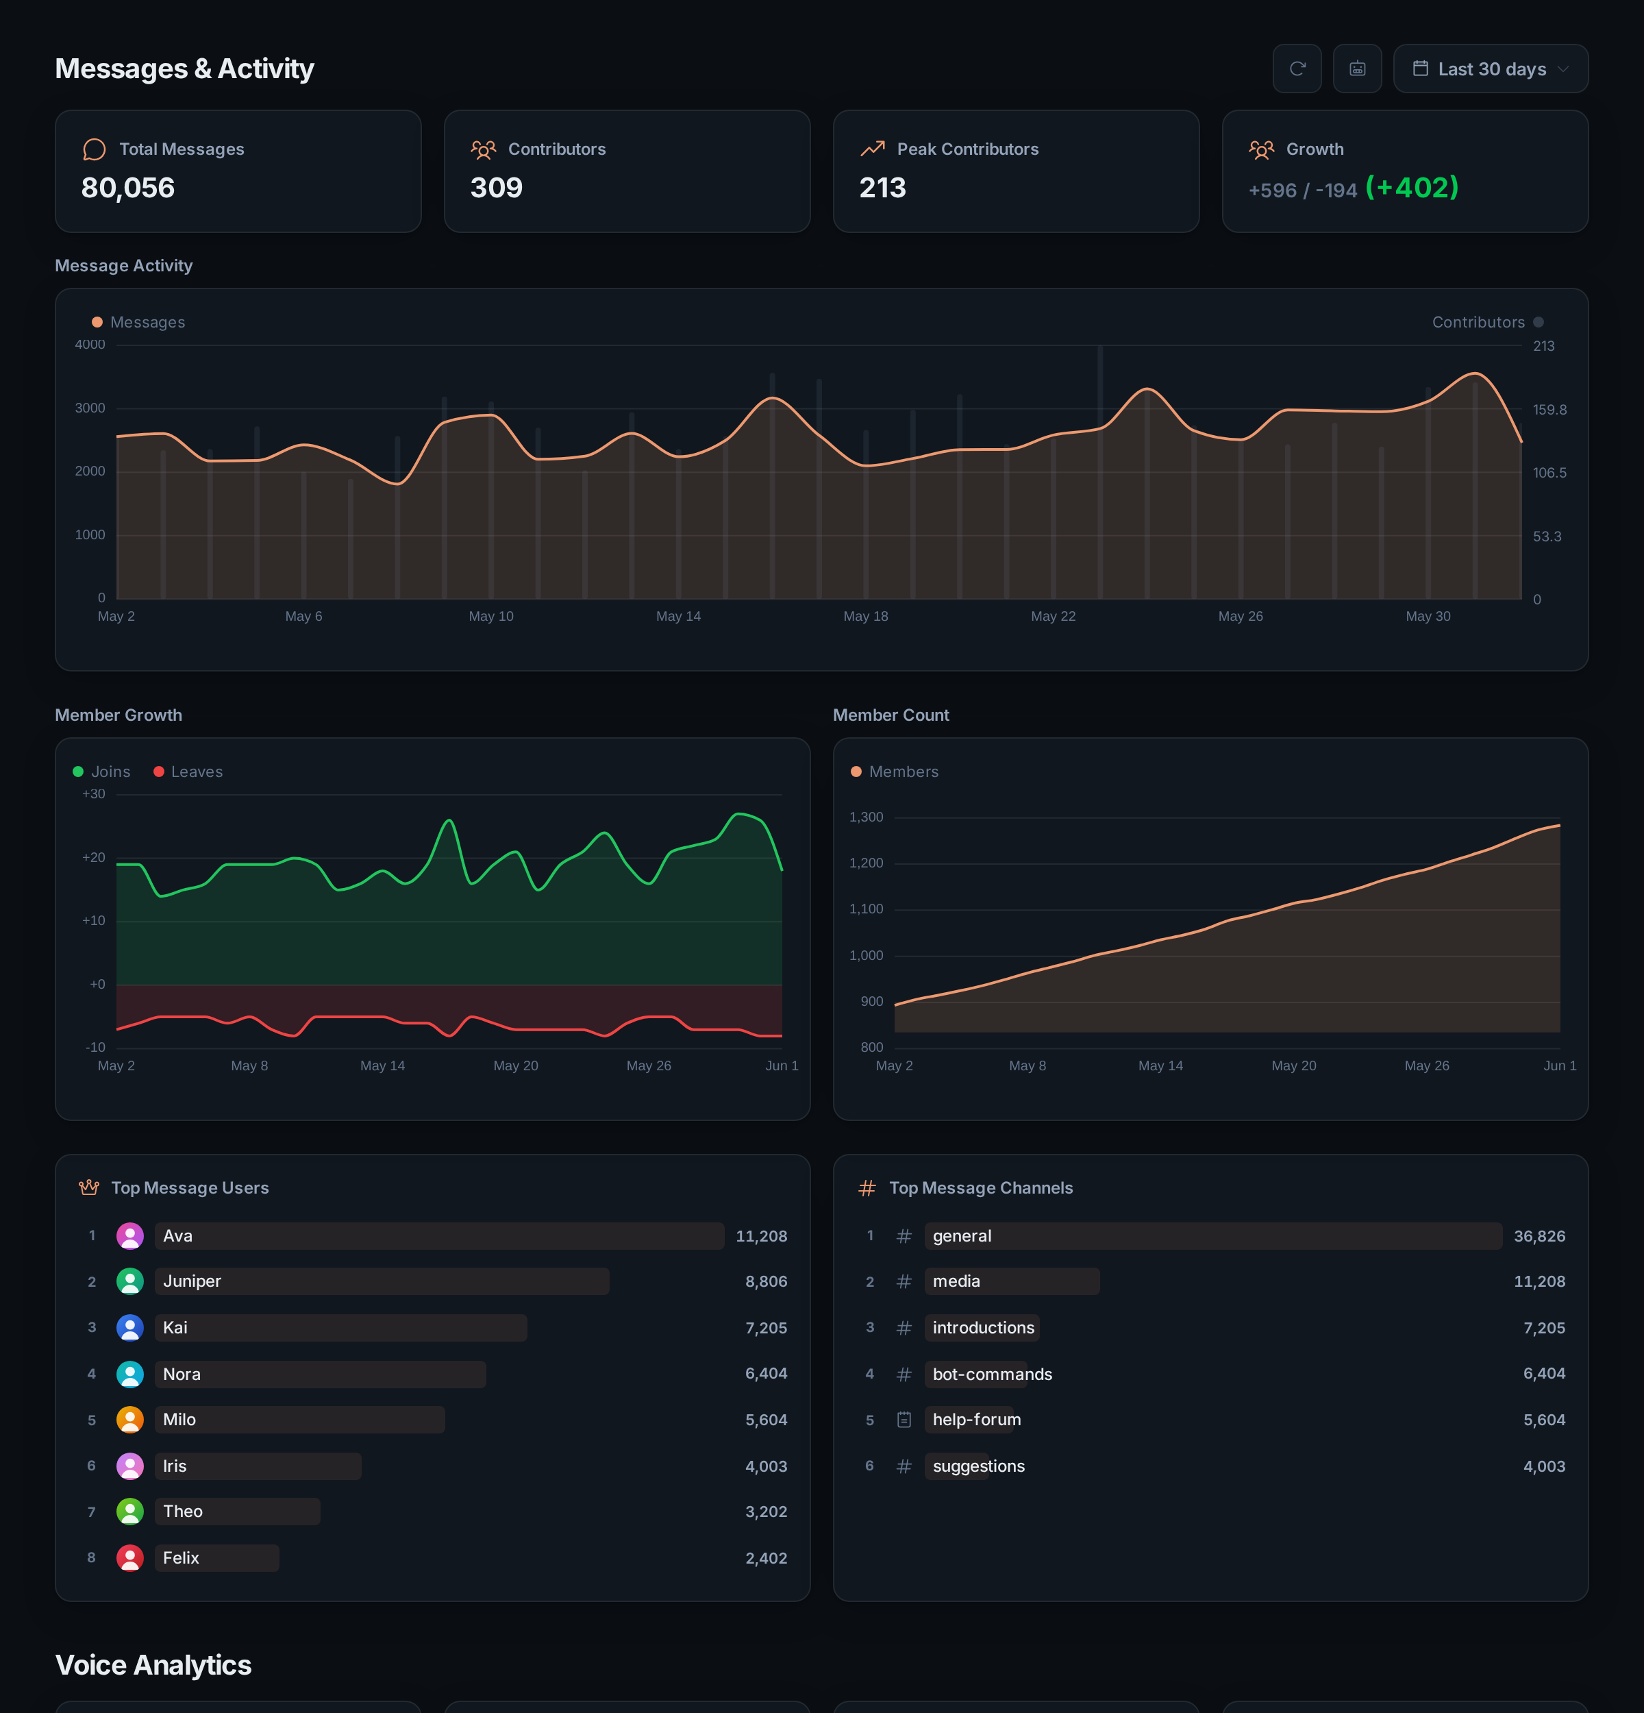This screenshot has height=1713, width=1644.
Task: Click the Total Messages chat bubble icon
Action: [95, 149]
